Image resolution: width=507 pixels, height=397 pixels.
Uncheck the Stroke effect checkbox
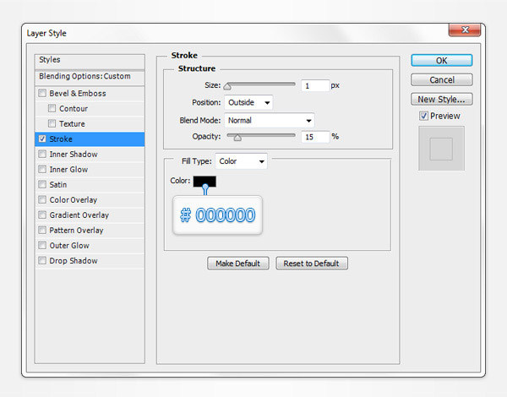(x=42, y=139)
